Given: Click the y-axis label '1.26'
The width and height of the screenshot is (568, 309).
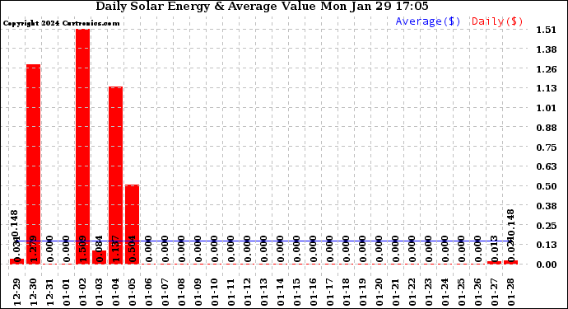Looking at the screenshot, I should tap(547, 69).
